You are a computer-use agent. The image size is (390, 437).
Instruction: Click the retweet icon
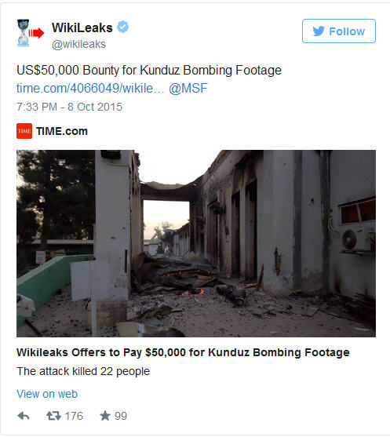coord(53,416)
